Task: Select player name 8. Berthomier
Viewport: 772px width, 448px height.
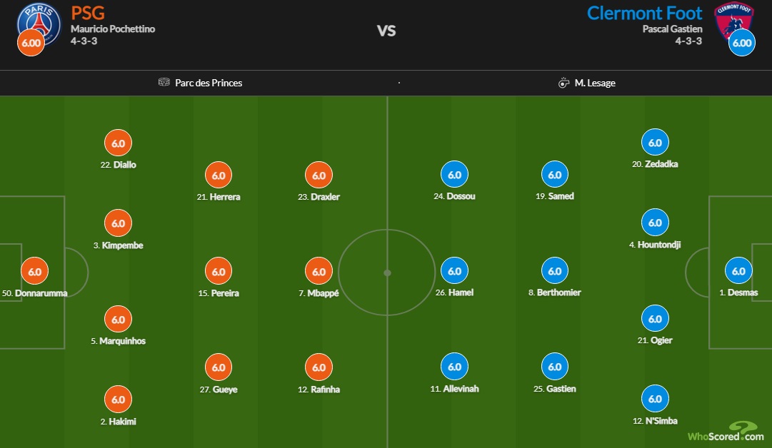Action: point(554,292)
